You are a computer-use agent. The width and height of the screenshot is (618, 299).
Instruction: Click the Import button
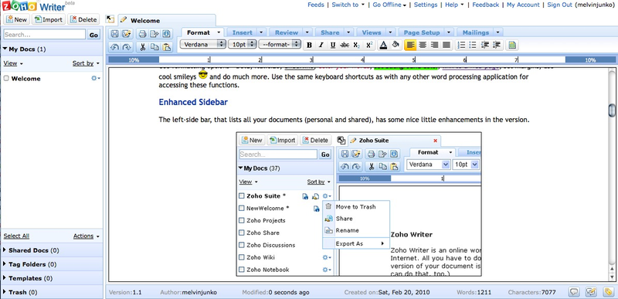49,19
